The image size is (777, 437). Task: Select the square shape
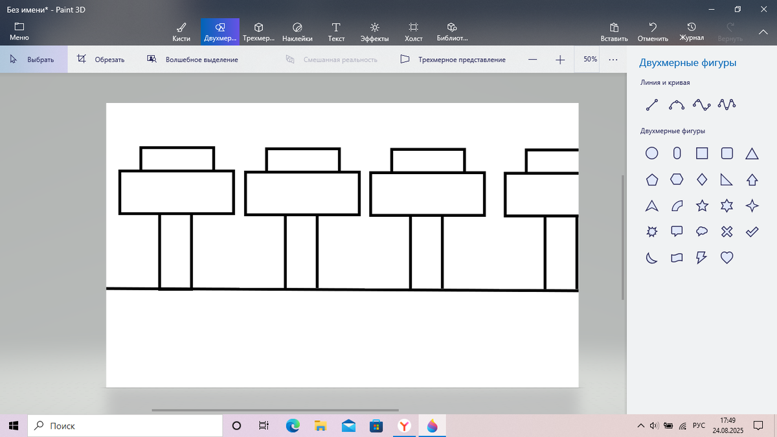point(702,153)
